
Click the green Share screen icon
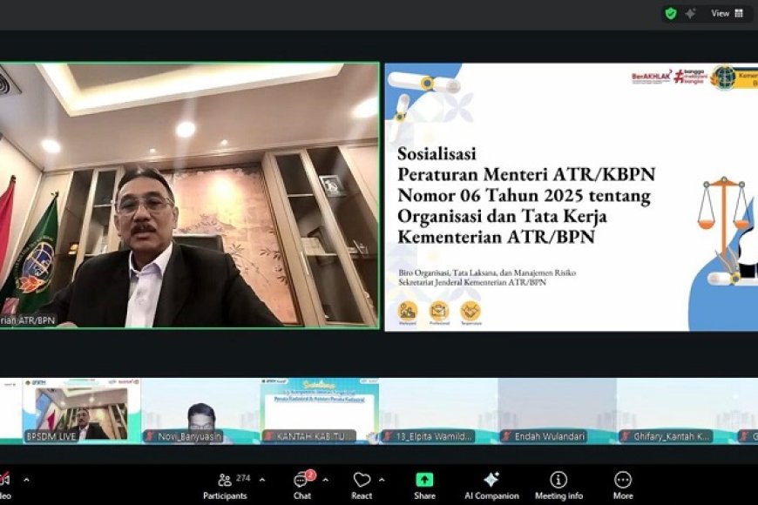pyautogui.click(x=424, y=477)
